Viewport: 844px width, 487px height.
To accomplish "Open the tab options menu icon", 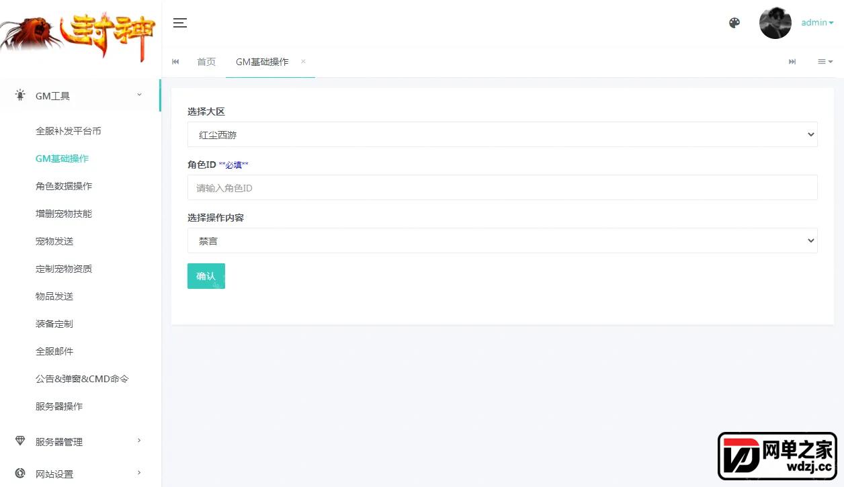I will click(x=825, y=62).
